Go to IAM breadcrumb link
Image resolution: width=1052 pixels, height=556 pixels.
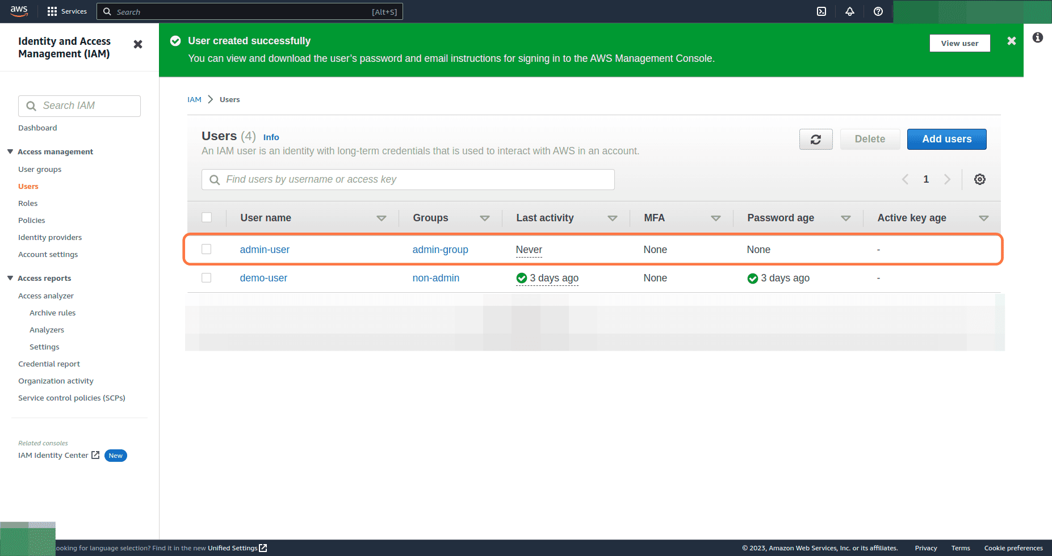(x=195, y=99)
